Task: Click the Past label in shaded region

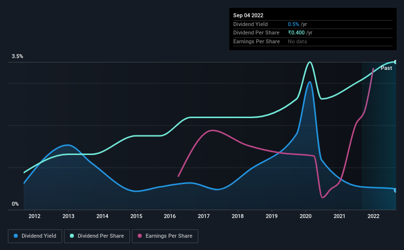Action: [x=386, y=68]
